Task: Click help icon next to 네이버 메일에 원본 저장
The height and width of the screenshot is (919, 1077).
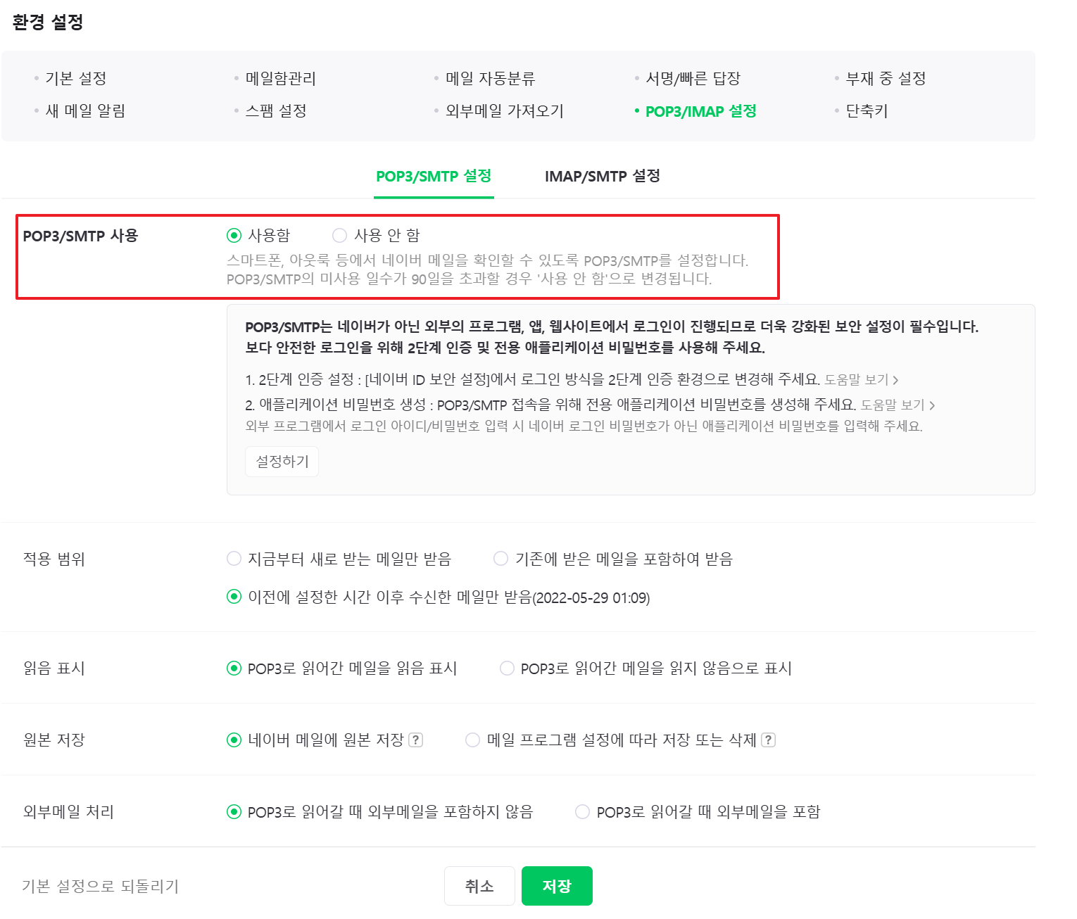Action: click(416, 740)
